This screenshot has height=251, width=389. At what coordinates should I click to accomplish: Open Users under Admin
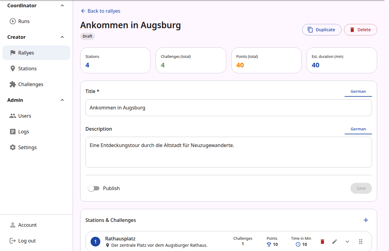(36, 116)
